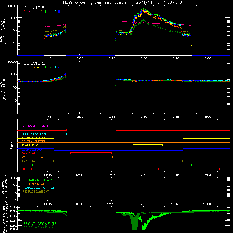Screen dimensions: 233x233
Task: Click the 12:15 tick label under decimation plot
Action: [111, 204]
